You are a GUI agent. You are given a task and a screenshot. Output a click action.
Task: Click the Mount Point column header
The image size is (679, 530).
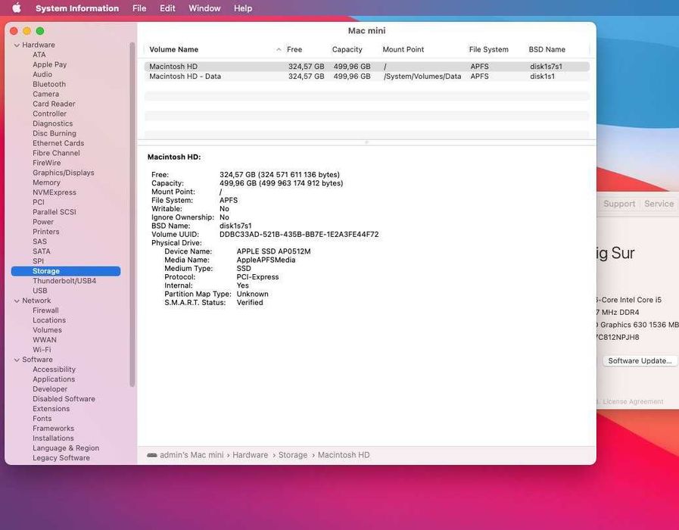(403, 50)
